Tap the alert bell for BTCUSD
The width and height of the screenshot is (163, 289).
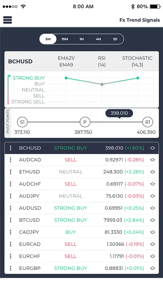click(152, 220)
